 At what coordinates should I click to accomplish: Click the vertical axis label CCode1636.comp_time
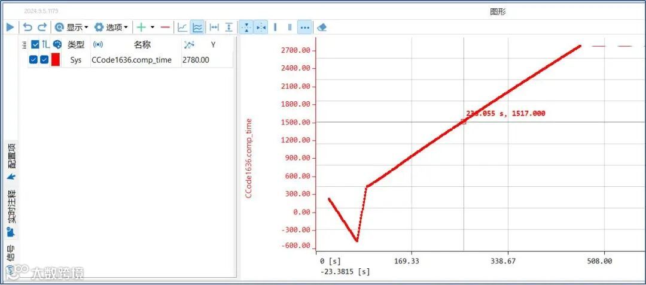click(248, 159)
